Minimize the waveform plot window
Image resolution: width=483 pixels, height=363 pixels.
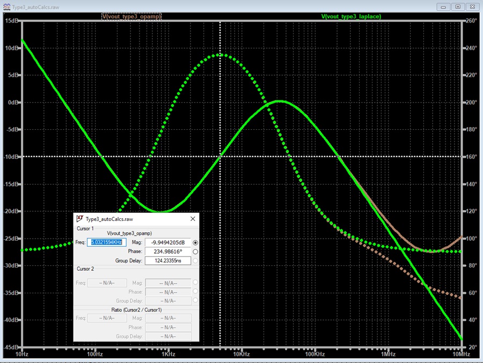click(443, 7)
